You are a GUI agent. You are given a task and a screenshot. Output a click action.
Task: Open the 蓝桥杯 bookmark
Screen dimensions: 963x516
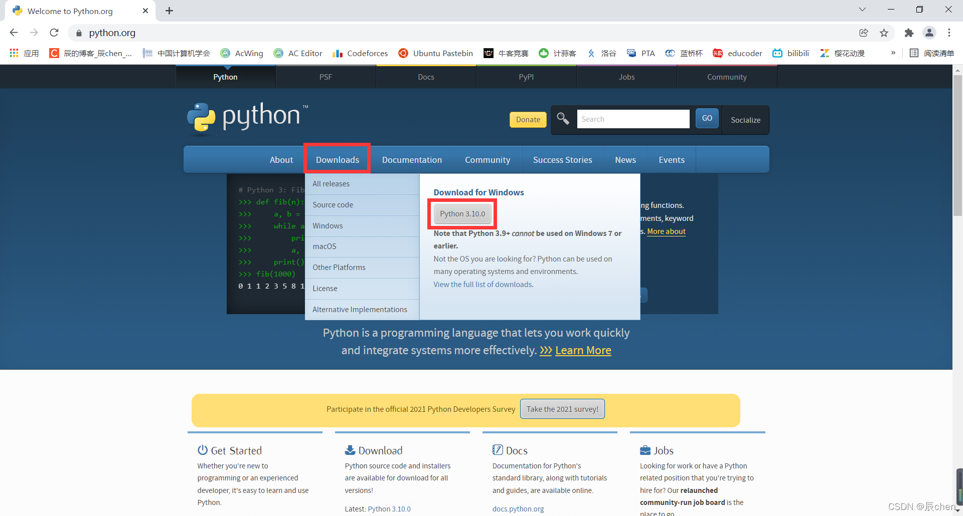click(684, 53)
